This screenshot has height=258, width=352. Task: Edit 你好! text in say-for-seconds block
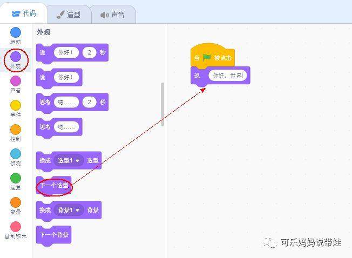[66, 52]
